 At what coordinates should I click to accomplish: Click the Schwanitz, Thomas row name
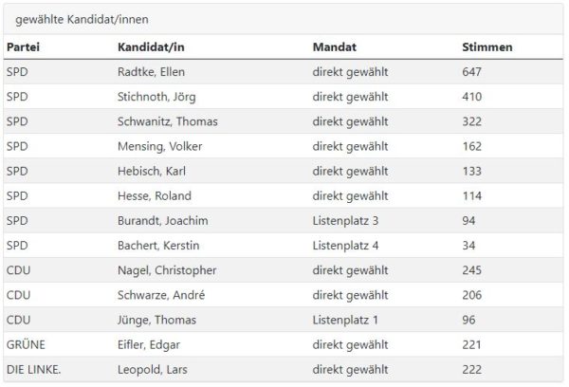point(168,121)
